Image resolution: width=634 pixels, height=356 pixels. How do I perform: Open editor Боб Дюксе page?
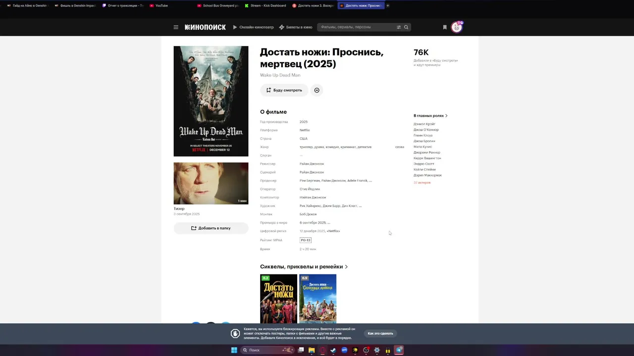[x=308, y=214]
